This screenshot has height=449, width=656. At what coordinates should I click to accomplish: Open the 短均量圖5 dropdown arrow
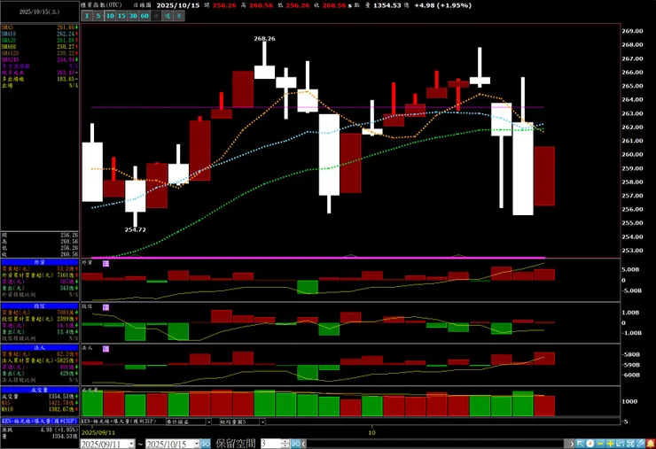[x=262, y=422]
